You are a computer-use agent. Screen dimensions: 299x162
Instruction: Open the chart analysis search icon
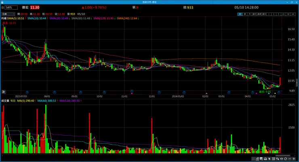(257, 159)
